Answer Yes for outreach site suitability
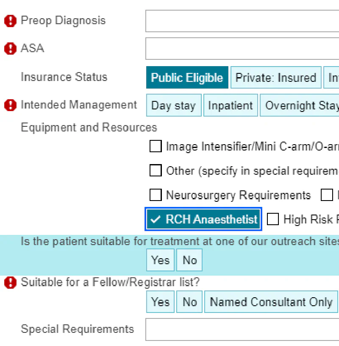This screenshot has height=346, width=339. pyautogui.click(x=160, y=260)
